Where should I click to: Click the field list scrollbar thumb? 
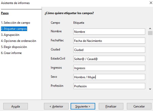coord(150,33)
